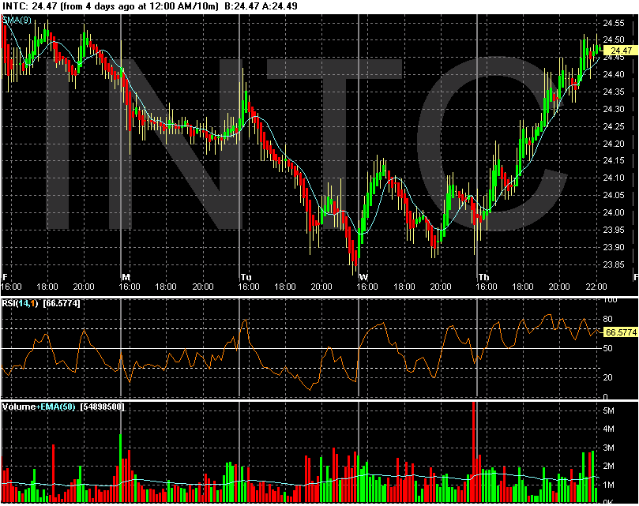Click the 23.95 price axis label
The width and height of the screenshot is (639, 506).
(613, 230)
